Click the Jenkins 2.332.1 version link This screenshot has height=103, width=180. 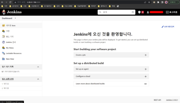click(172, 100)
